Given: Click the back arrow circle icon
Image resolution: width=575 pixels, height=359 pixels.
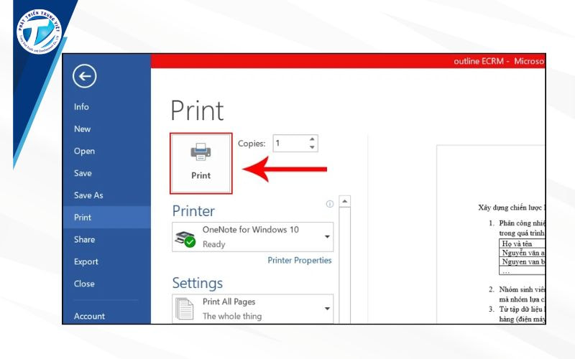Looking at the screenshot, I should 85,76.
